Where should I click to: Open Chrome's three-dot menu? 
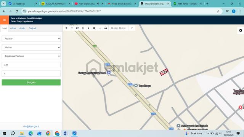pyautogui.click(x=240, y=11)
